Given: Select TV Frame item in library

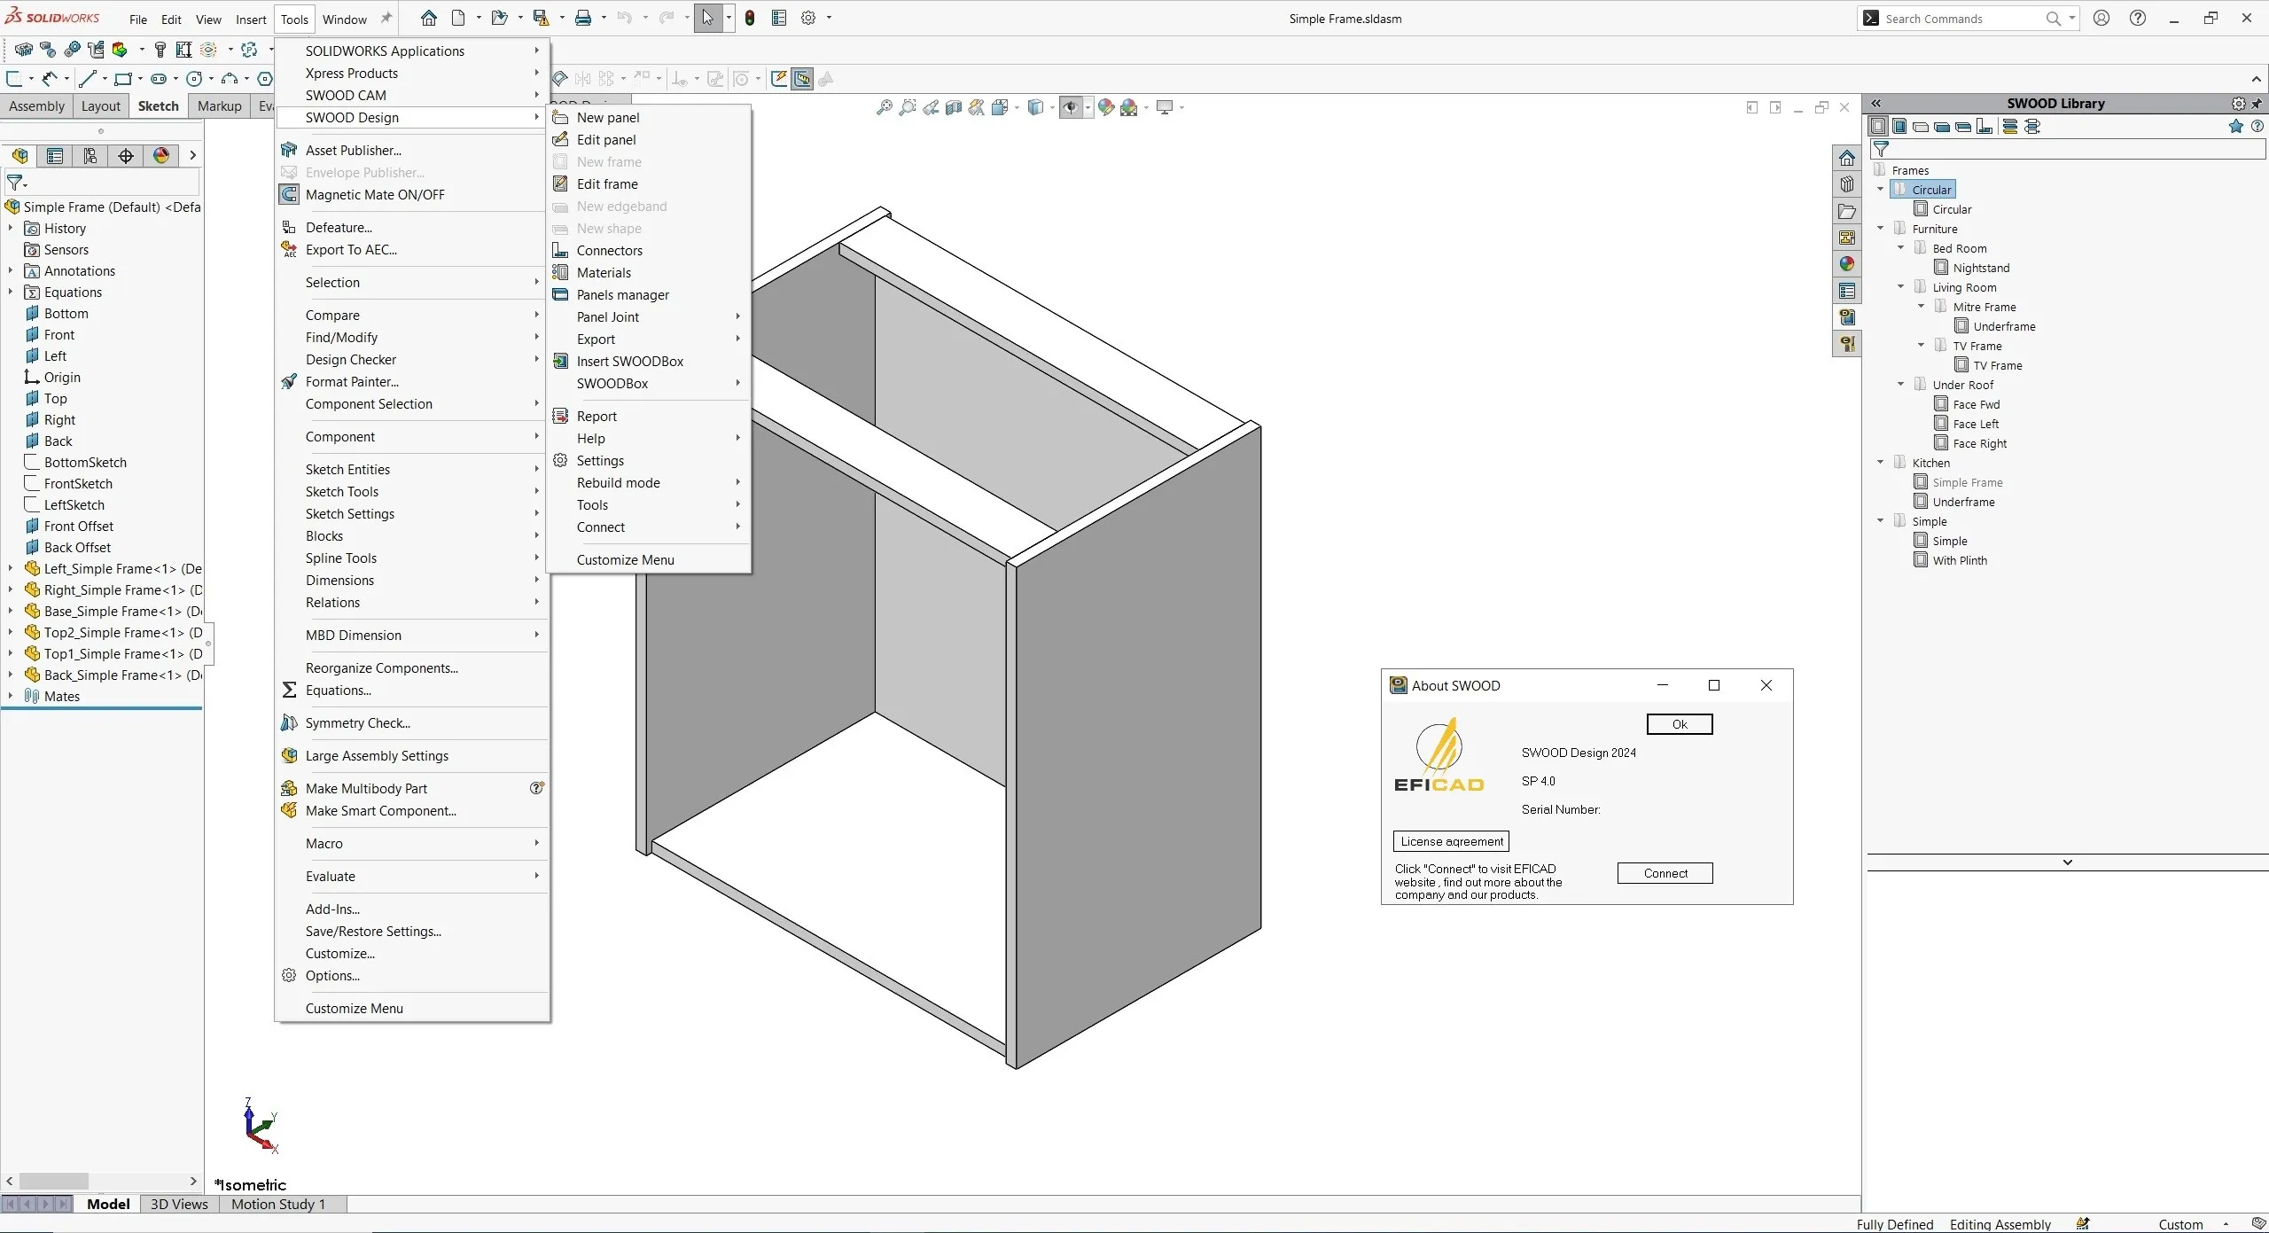Looking at the screenshot, I should [x=1997, y=365].
